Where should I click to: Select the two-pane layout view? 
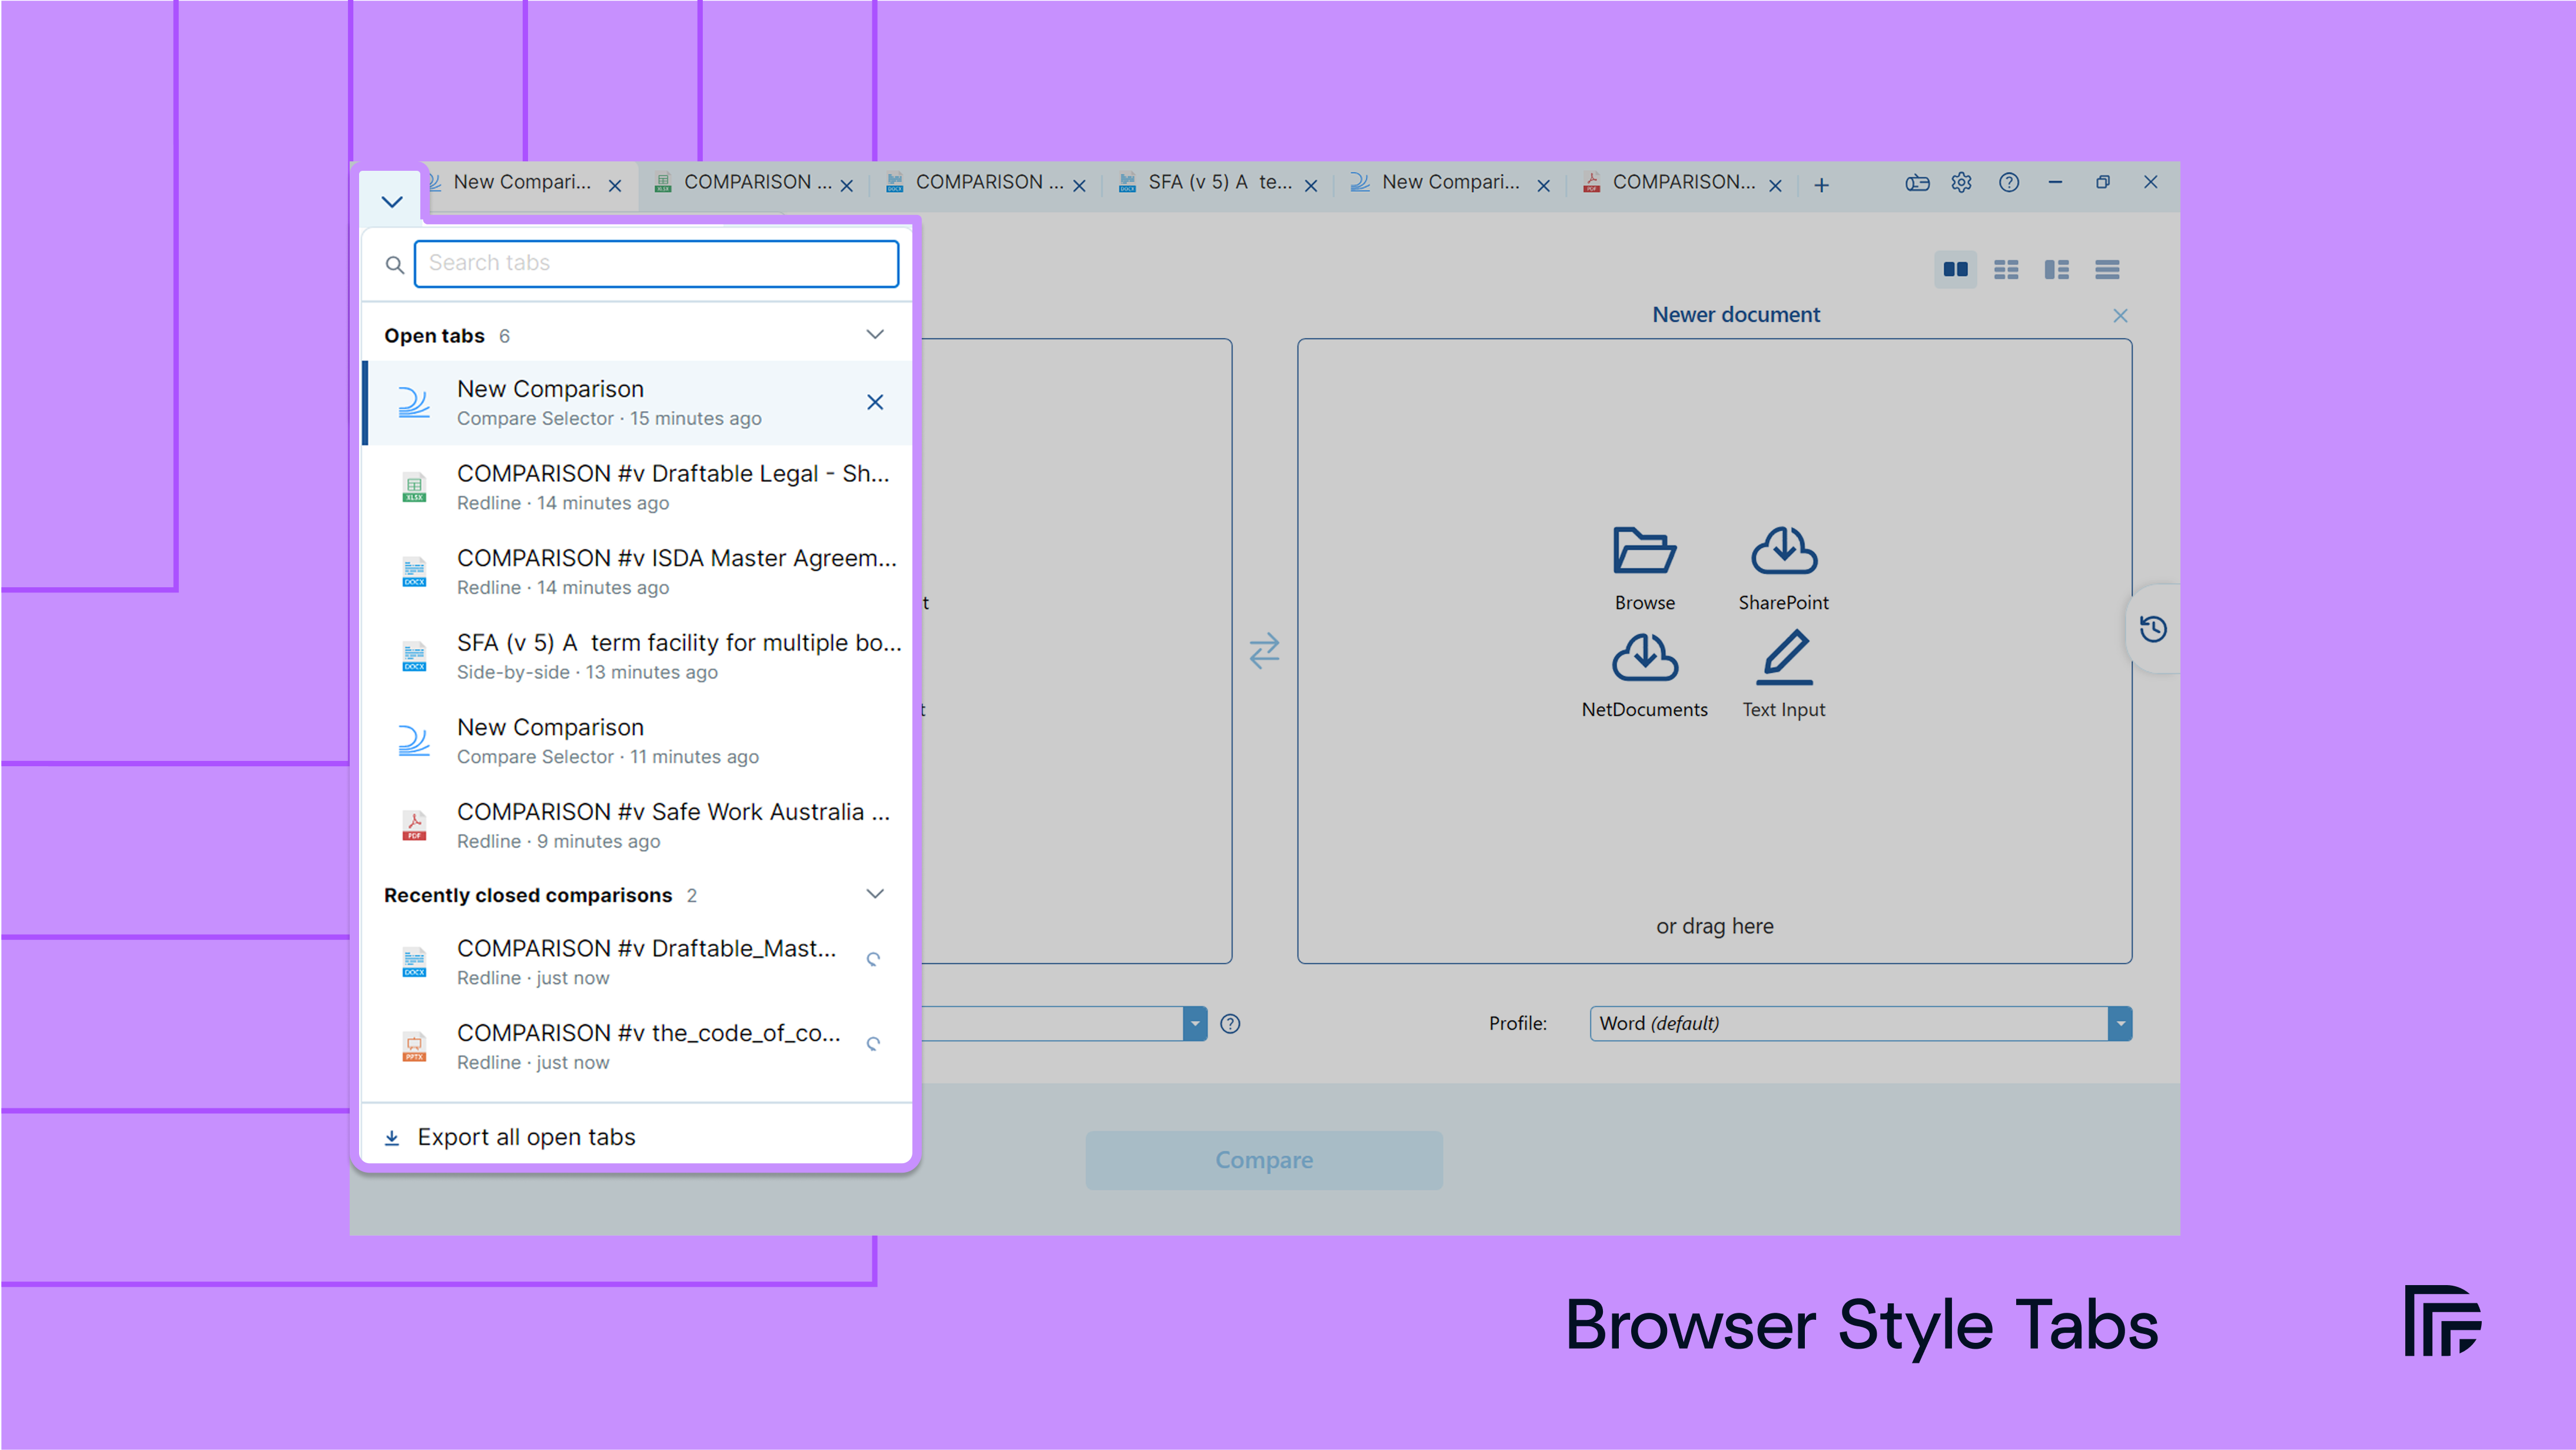[x=1955, y=269]
